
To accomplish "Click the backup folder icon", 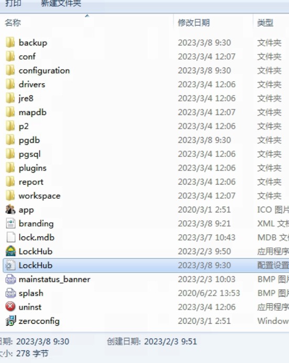I will pos(10,42).
